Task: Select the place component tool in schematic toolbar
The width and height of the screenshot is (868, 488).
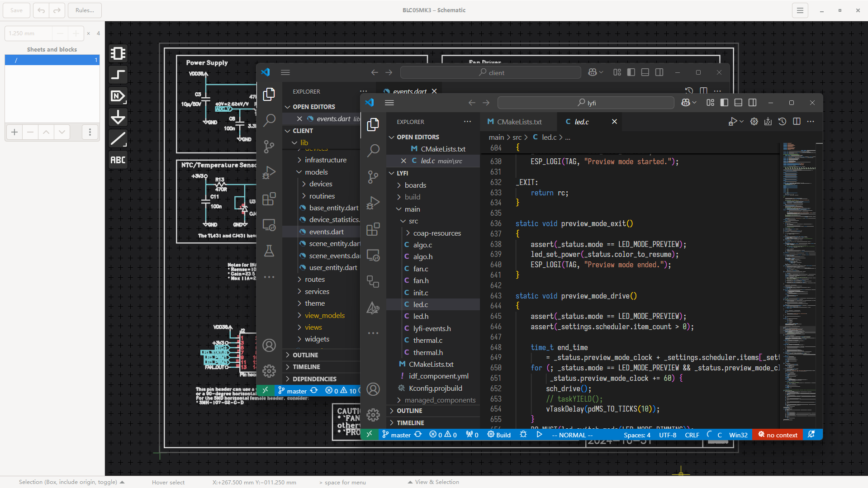Action: pos(118,53)
